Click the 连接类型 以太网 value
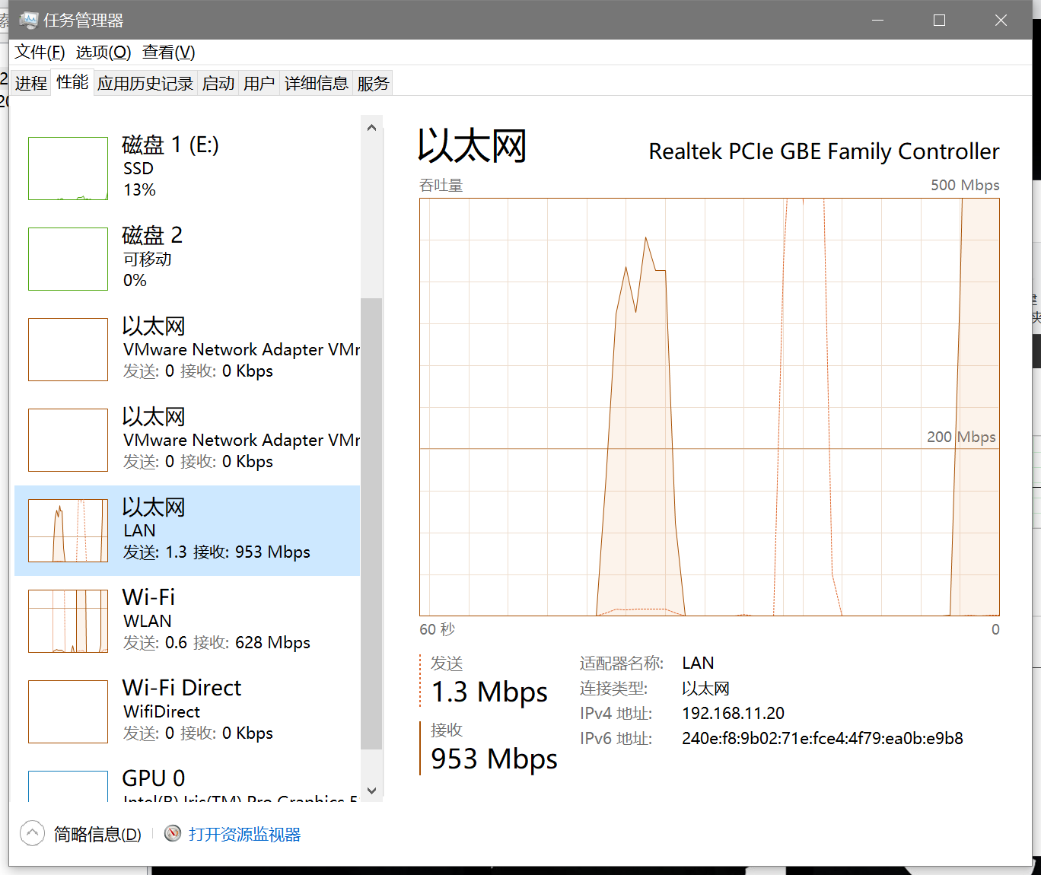This screenshot has height=875, width=1041. coord(705,689)
